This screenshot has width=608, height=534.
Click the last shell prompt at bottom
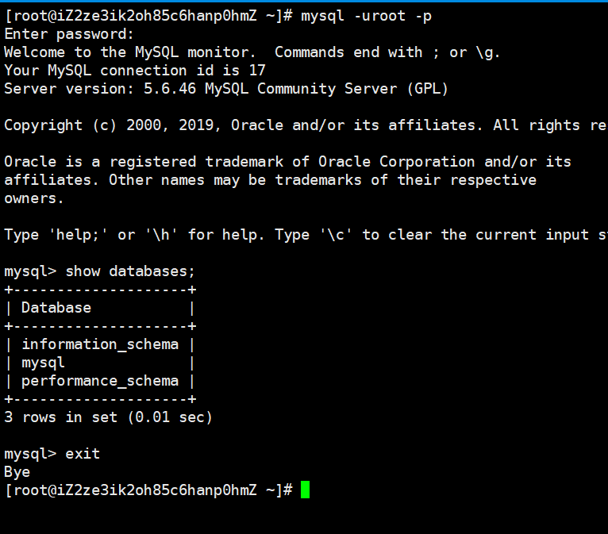click(148, 490)
